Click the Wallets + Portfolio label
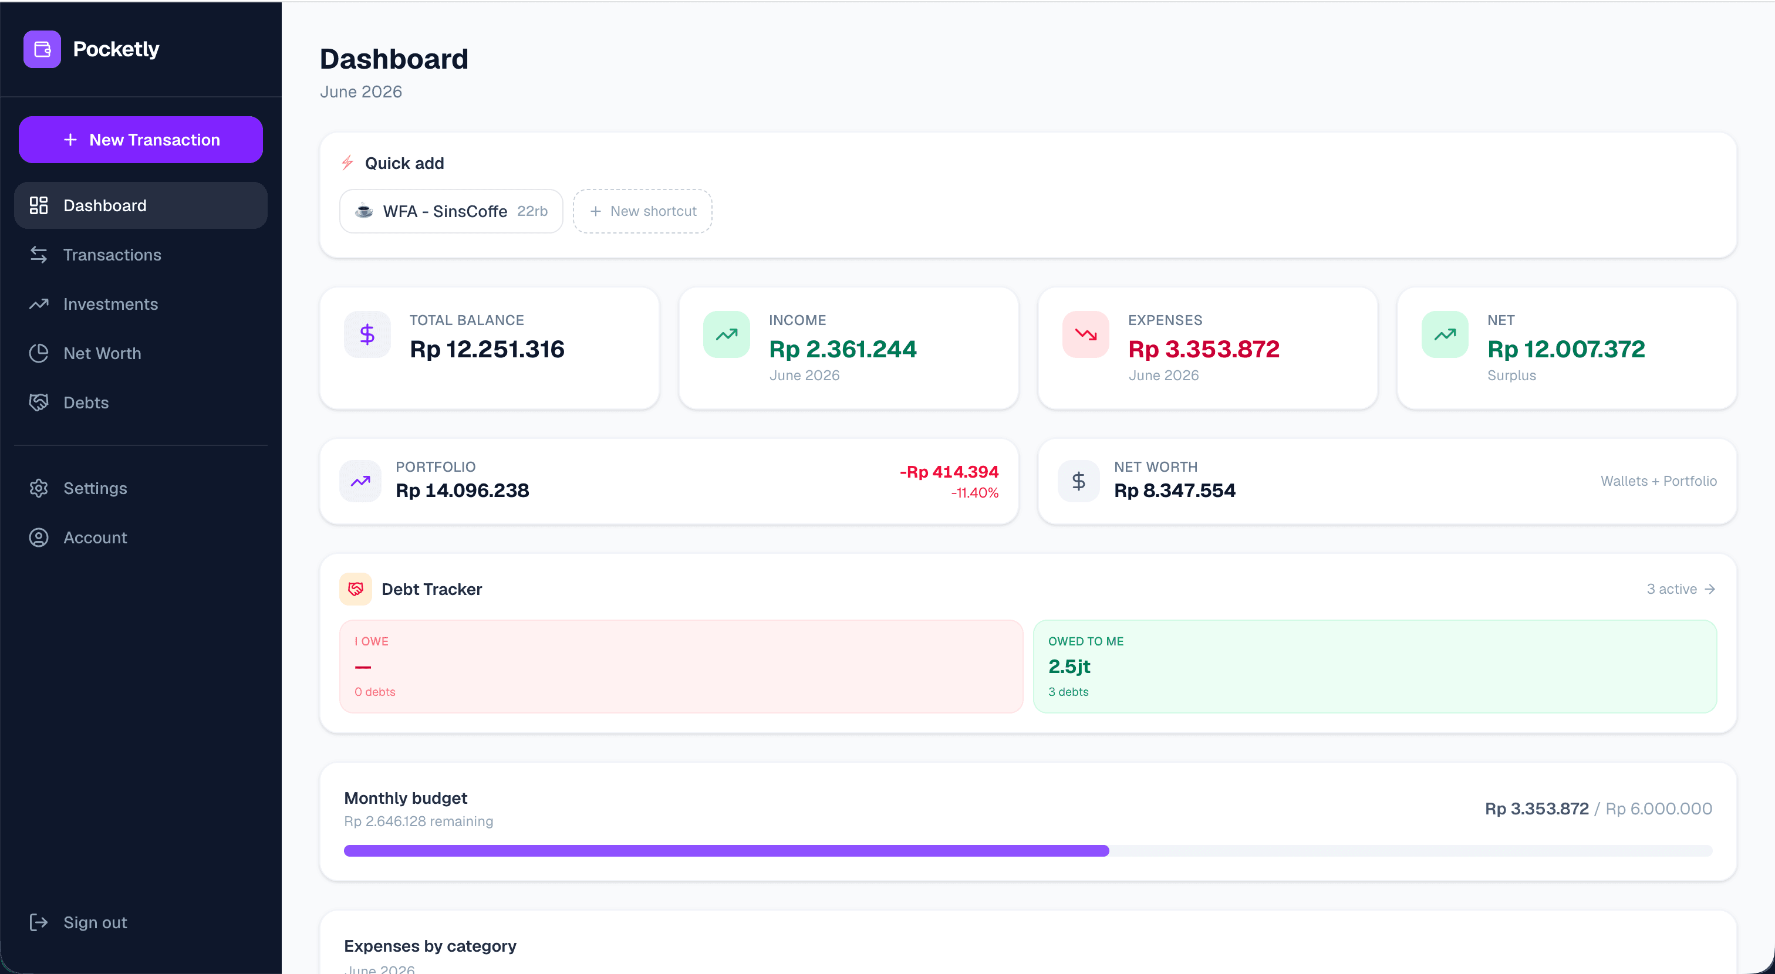 [x=1659, y=481]
